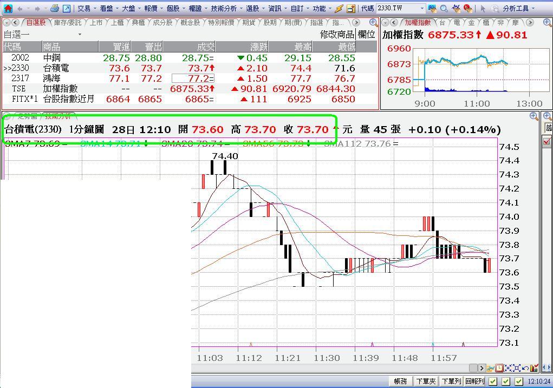
Task: Click the notepad save icon in toolbar
Action: pos(350,9)
